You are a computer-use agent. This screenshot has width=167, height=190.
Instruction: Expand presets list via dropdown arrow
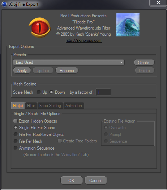pos(121,62)
